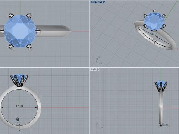The image size is (179, 134).
Task: Open the Perspective viewport title menu
Action: [97, 2]
